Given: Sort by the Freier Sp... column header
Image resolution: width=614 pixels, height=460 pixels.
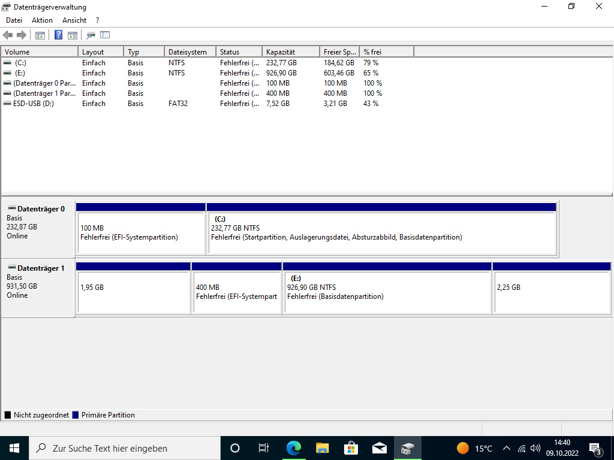Looking at the screenshot, I should click(339, 52).
